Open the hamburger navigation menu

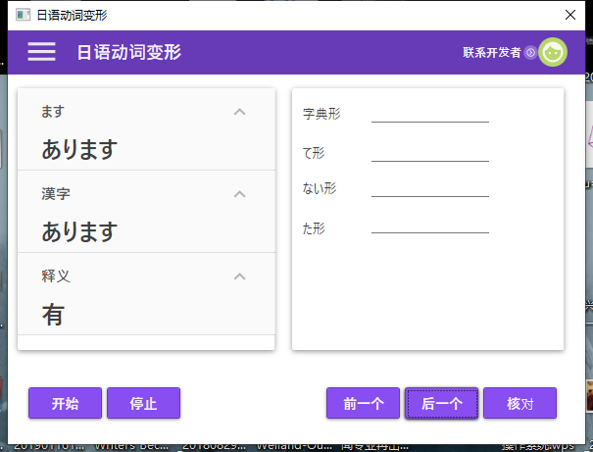[41, 51]
